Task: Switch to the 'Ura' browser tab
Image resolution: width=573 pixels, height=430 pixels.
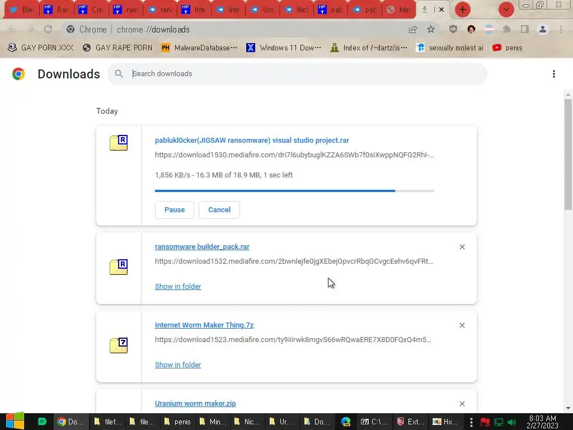Action: [x=262, y=10]
